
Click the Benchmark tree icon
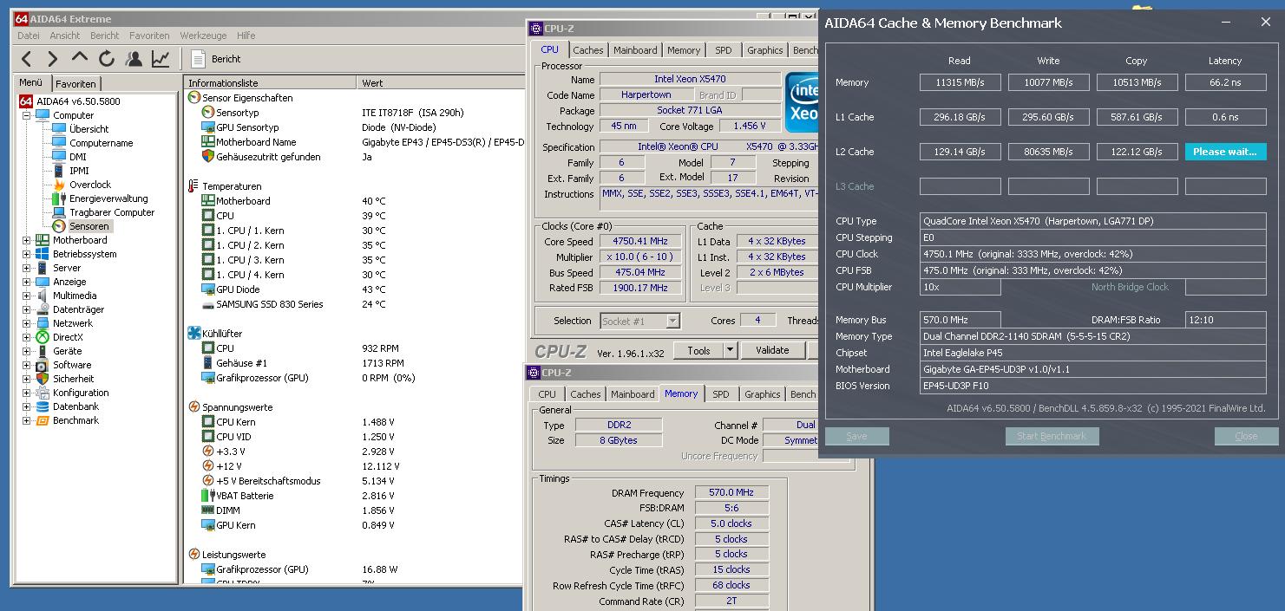pos(42,420)
